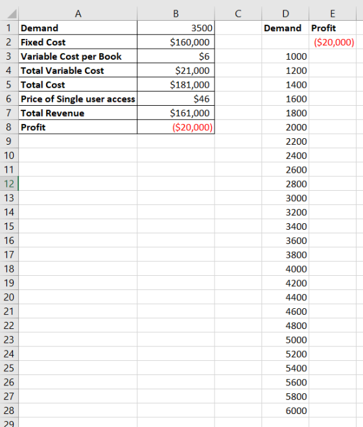Screen dimensions: 363x427
Task: Select demand value 5400
Action: (285, 368)
